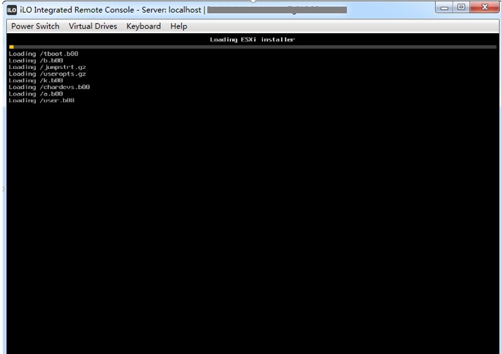Click the yellow ESXi loading progress bar
This screenshot has height=354, width=501.
coord(11,47)
